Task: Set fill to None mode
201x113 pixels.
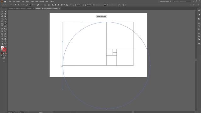Action: click(x=6, y=53)
